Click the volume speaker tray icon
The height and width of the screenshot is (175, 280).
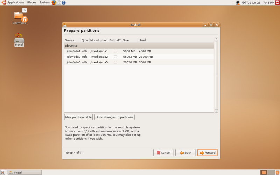point(244,3)
